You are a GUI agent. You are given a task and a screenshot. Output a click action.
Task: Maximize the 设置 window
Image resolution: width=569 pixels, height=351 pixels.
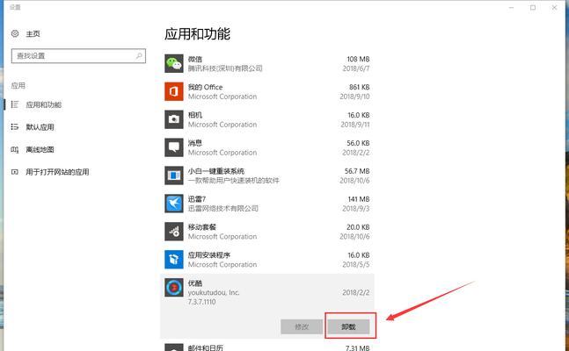coord(533,7)
